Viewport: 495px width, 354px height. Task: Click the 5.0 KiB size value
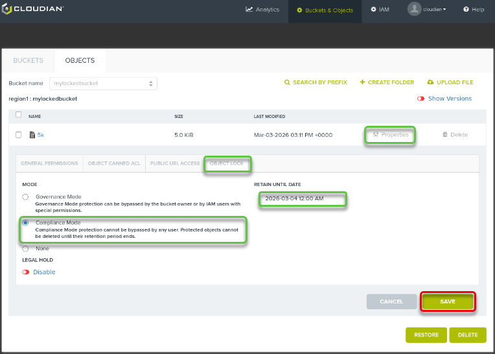click(x=184, y=135)
